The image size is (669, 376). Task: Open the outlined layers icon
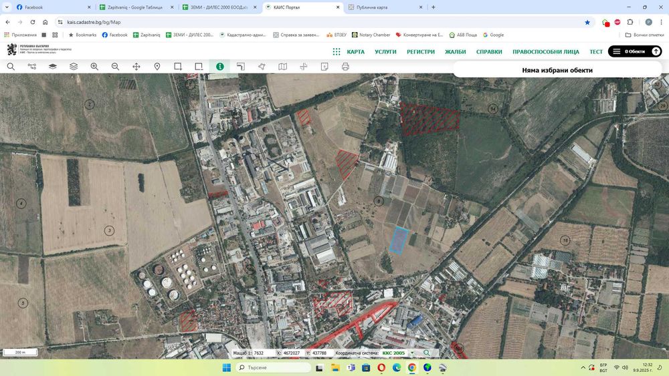(74, 66)
